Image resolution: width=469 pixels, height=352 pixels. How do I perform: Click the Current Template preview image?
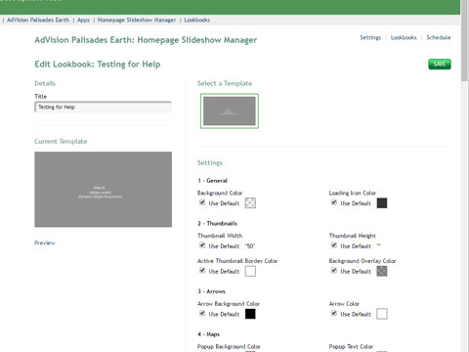point(104,189)
